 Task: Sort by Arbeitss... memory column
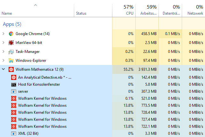coord(147,11)
